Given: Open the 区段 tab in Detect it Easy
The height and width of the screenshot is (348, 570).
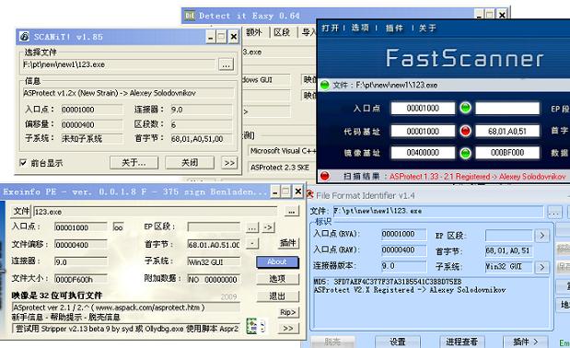Looking at the screenshot, I should pyautogui.click(x=282, y=32).
